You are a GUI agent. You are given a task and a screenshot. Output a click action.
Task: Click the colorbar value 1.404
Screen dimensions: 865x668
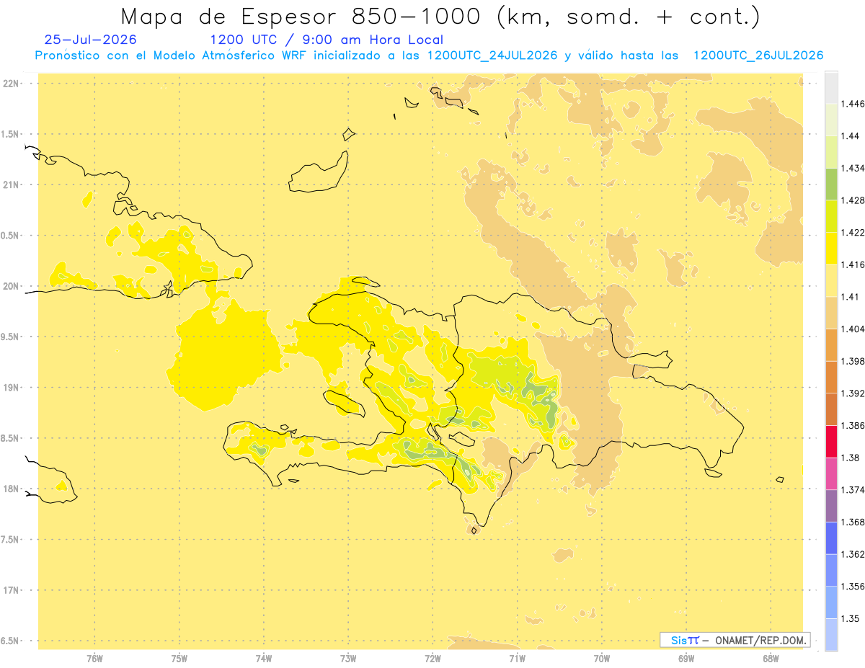tap(854, 329)
